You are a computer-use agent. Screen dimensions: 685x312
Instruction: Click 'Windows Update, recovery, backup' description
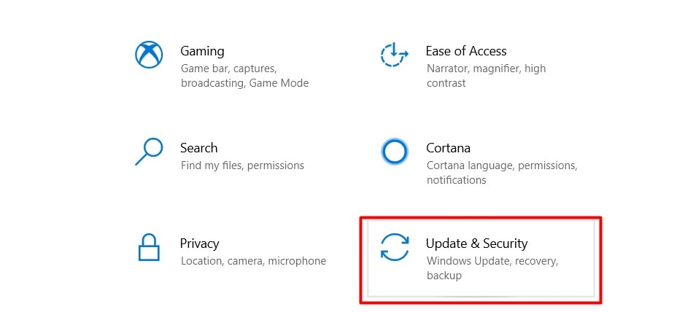tap(492, 268)
